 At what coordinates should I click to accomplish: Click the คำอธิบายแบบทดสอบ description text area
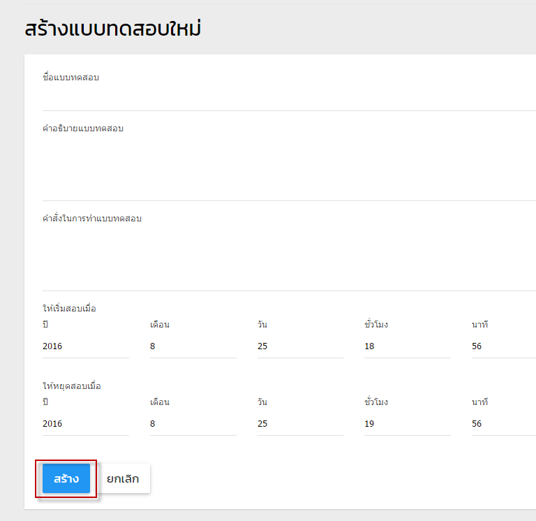(x=289, y=168)
